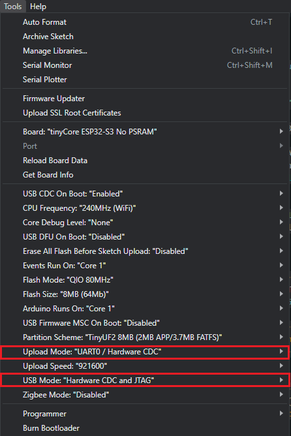
Task: Expand CPU Frequency 240MHz submenu
Action: [x=145, y=208]
